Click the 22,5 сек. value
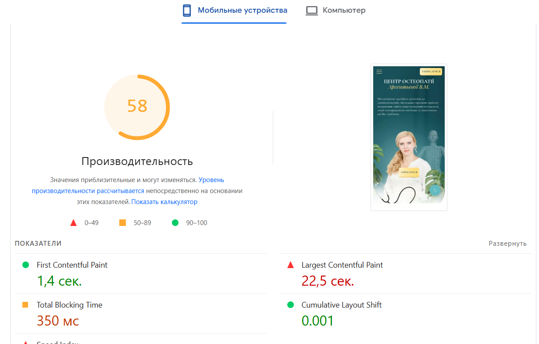Screen dimensions: 539x344 point(328,281)
